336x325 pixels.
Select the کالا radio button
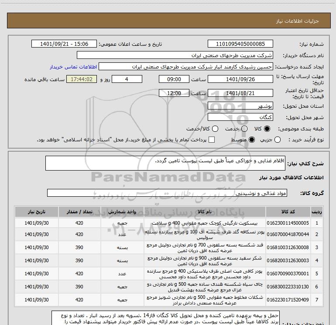[x=267, y=129]
